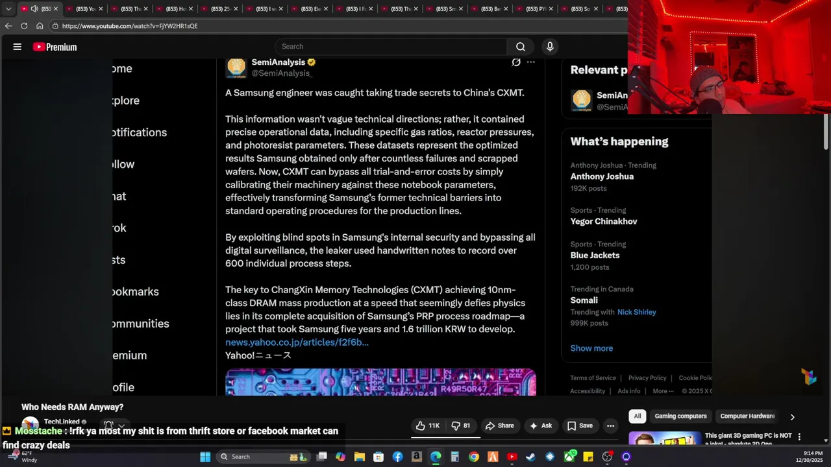Open the Privacy Policy footer link
The height and width of the screenshot is (467, 831).
tap(647, 378)
